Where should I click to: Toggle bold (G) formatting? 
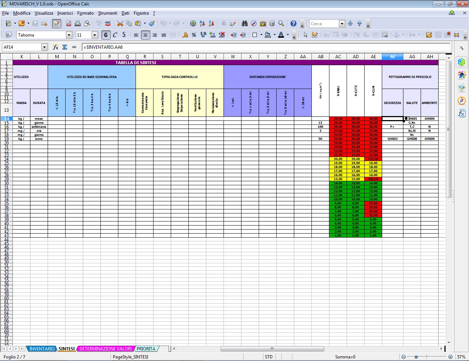click(106, 35)
